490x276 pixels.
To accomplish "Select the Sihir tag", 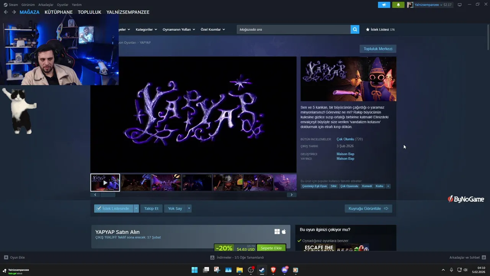I will 333,186.
